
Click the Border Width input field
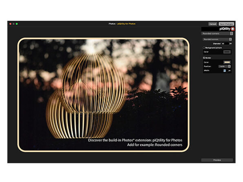tap(225, 70)
